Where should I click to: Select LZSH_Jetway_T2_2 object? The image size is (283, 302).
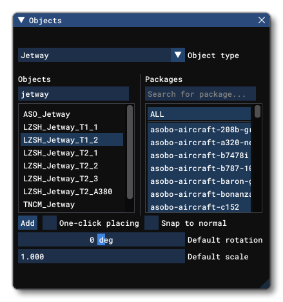[x=72, y=166]
